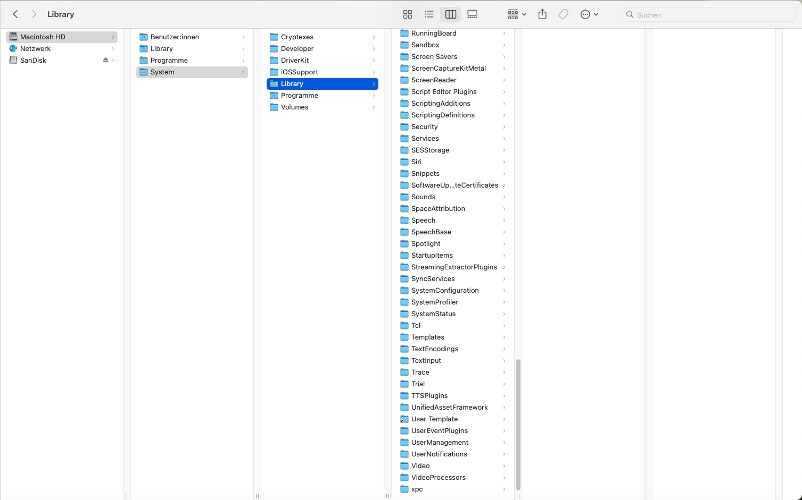Click the Suchen search field
Image resolution: width=802 pixels, height=500 pixels.
coord(709,15)
